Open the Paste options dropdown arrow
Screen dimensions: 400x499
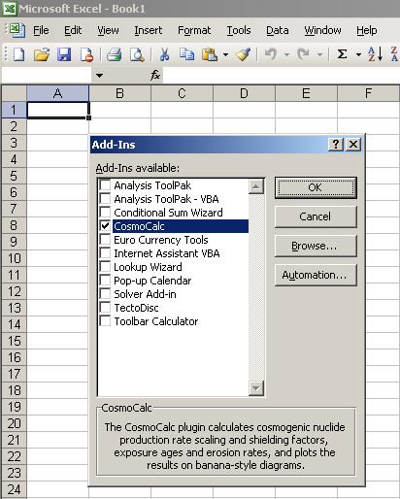[225, 54]
